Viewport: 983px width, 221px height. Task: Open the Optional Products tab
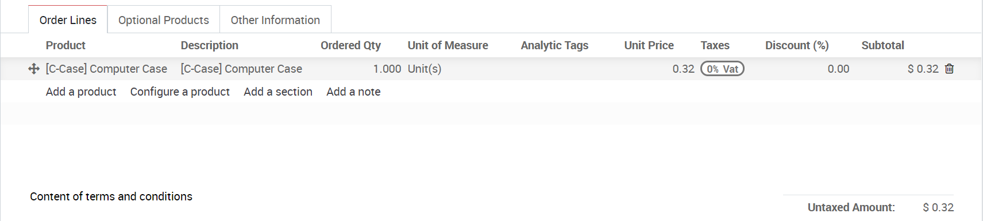point(164,20)
